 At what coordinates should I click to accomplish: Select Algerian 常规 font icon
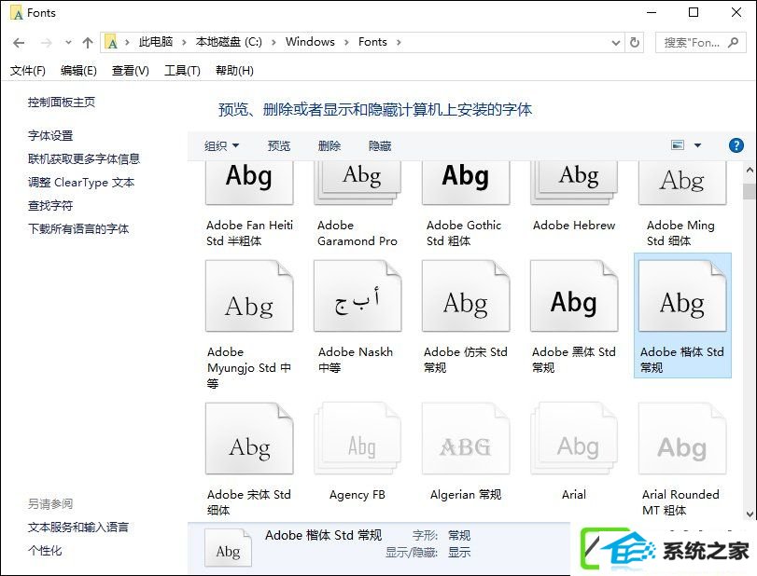(466, 439)
